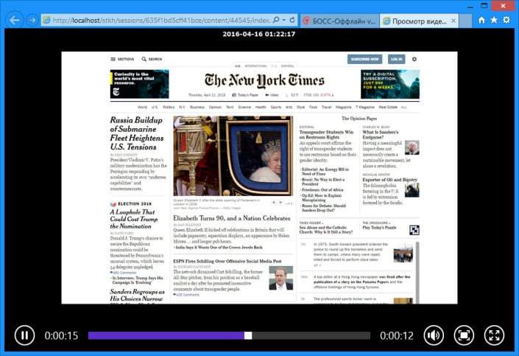Open Russia Buildup of Submarine Fleet headline
Image resolution: width=519 pixels, height=356 pixels.
pyautogui.click(x=137, y=133)
